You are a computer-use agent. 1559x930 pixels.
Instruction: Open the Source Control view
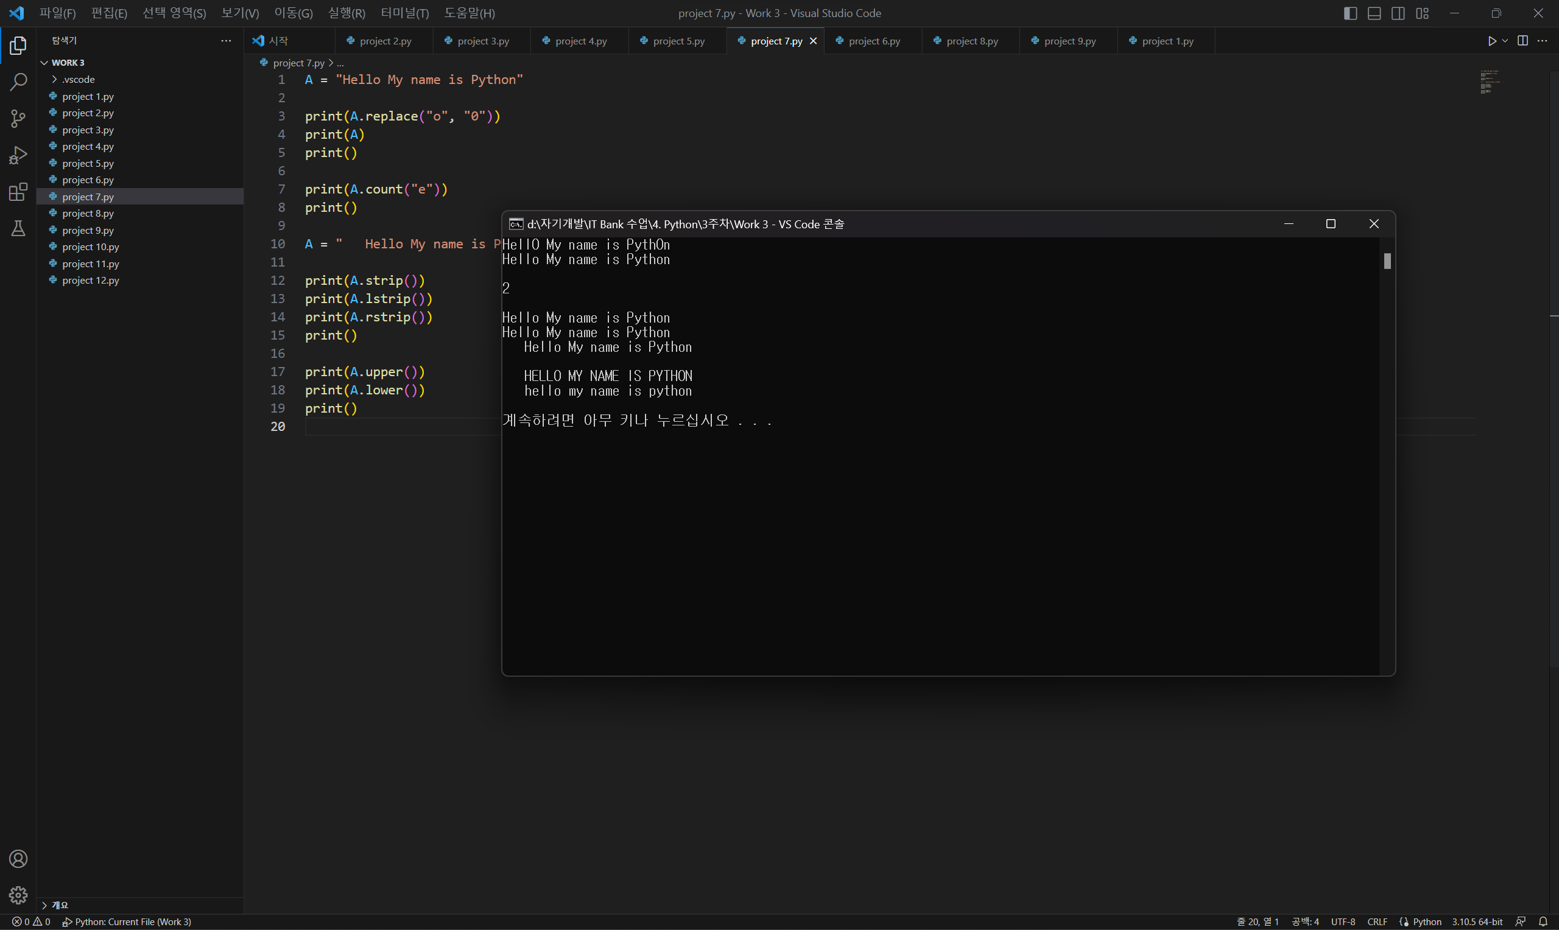click(x=18, y=119)
